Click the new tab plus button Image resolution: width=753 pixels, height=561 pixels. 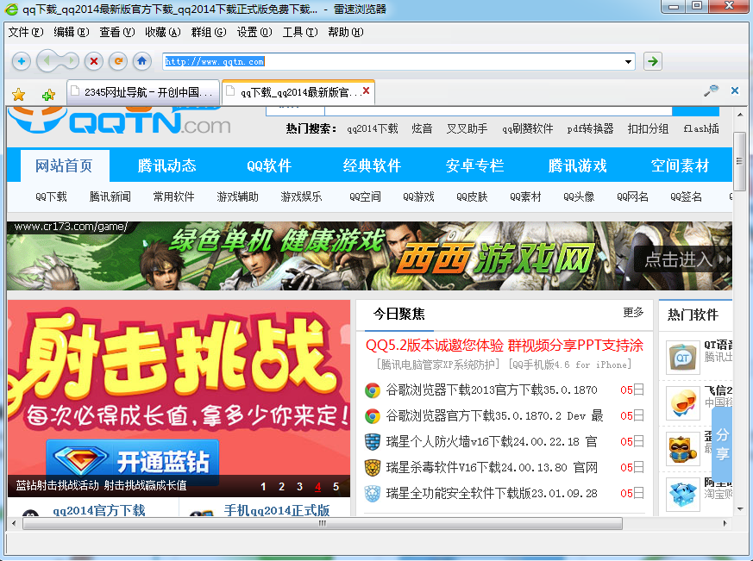coord(21,61)
